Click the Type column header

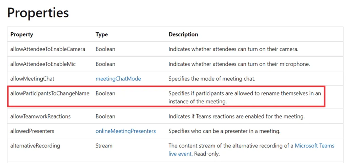click(x=102, y=34)
